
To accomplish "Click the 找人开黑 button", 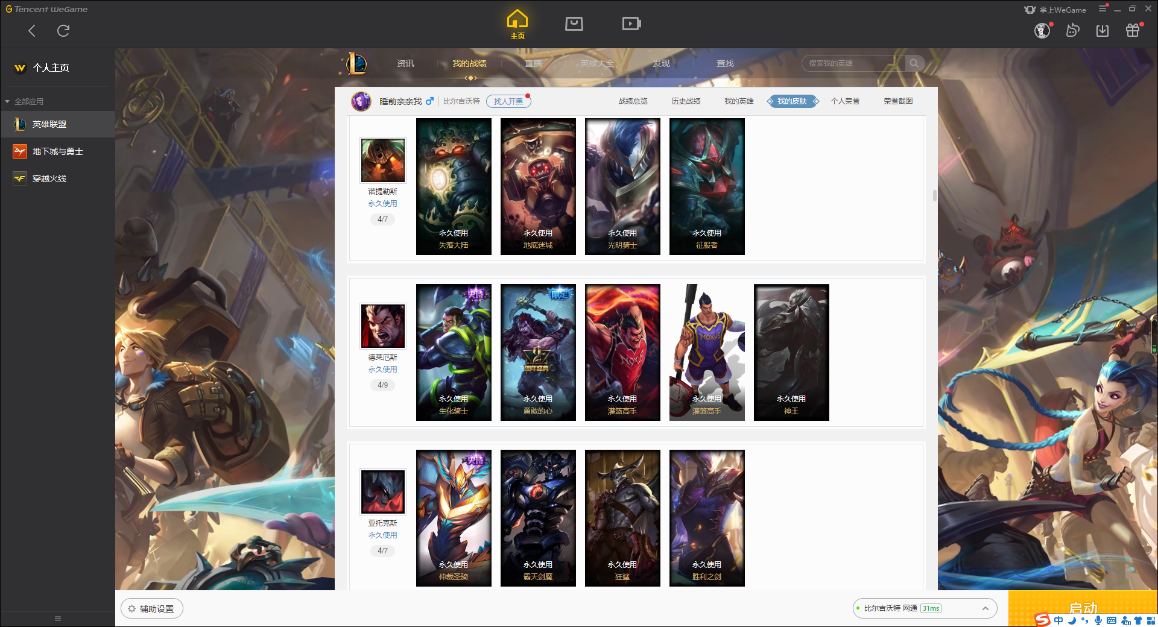I will click(x=508, y=101).
